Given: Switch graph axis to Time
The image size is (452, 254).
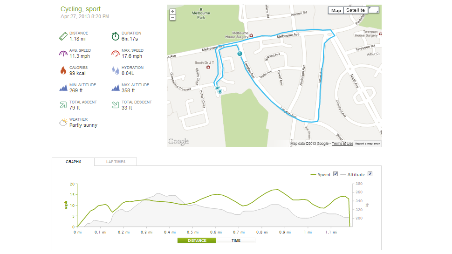Looking at the screenshot, I should pos(236,240).
